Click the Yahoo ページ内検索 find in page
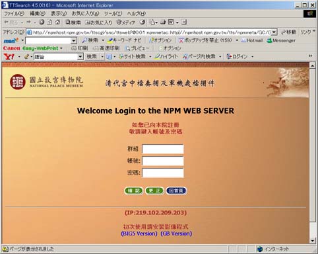This screenshot has width=318, height=254. [x=199, y=57]
